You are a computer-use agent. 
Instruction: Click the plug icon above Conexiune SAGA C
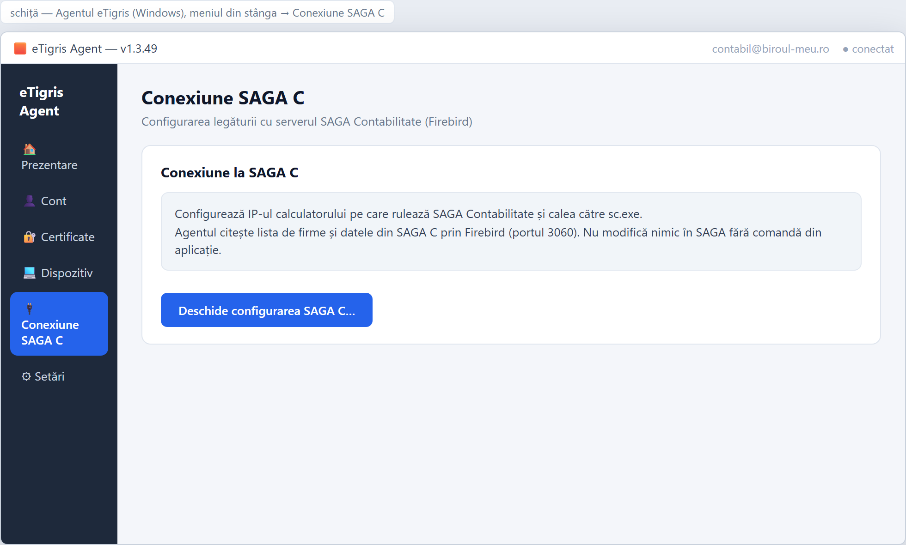click(29, 309)
